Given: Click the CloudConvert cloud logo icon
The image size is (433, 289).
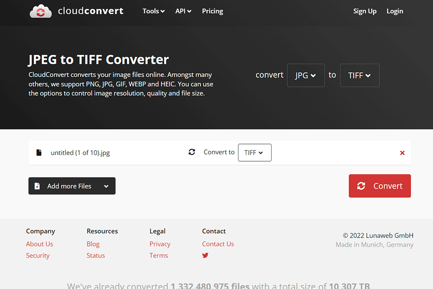Looking at the screenshot, I should click(x=41, y=11).
